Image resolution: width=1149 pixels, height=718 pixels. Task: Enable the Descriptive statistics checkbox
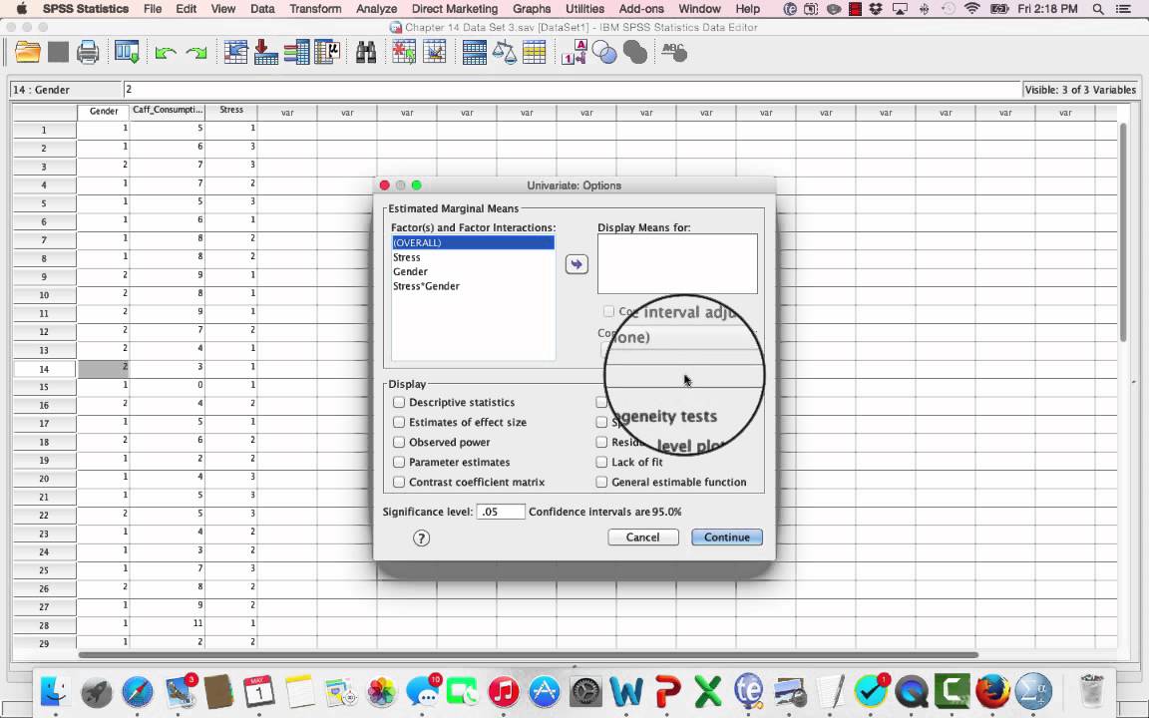pos(399,402)
